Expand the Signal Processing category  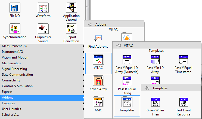coord(42,69)
